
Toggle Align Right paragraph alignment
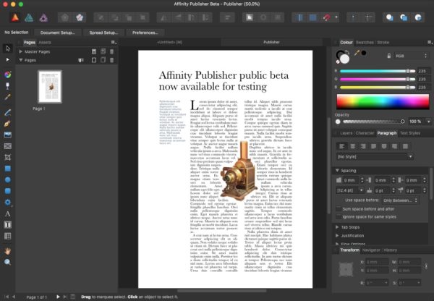point(363,146)
